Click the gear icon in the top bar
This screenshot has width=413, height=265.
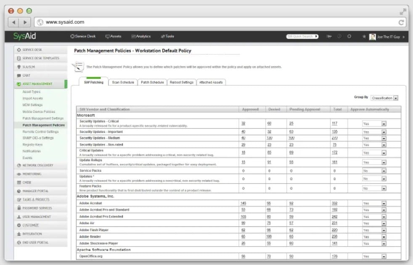[x=349, y=36]
